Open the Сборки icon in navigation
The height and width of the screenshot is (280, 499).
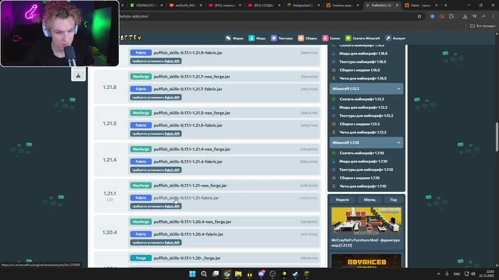[301, 38]
